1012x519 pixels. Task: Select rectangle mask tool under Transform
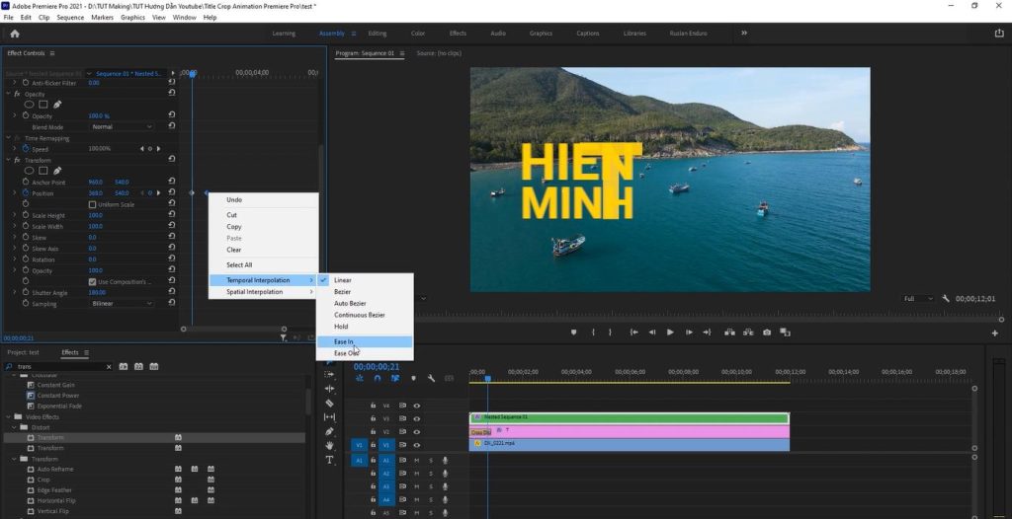coord(43,171)
